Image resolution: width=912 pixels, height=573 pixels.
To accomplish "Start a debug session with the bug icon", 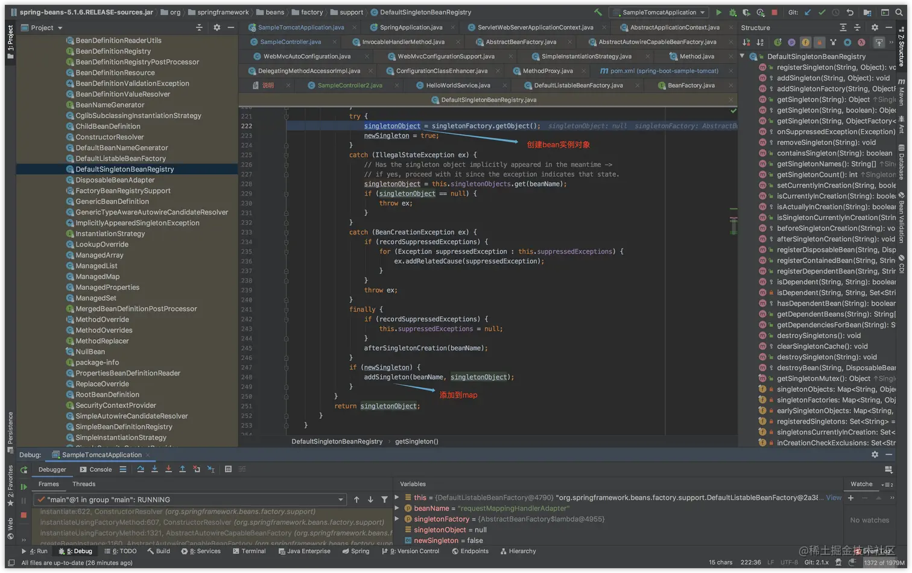I will (732, 12).
